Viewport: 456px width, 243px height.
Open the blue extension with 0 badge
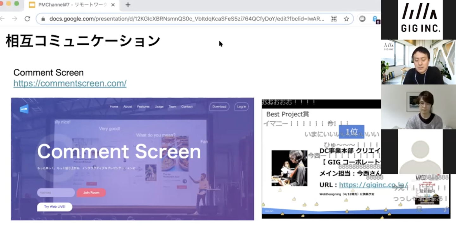(376, 19)
